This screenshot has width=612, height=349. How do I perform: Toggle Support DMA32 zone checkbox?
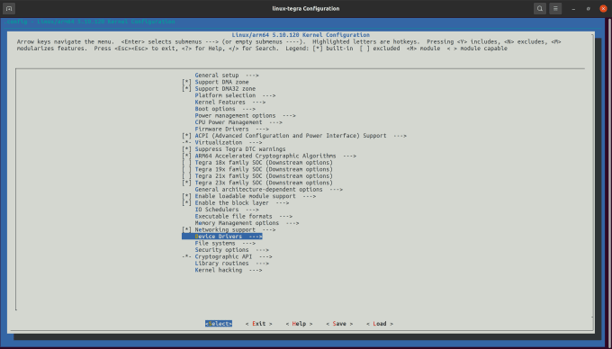(187, 88)
